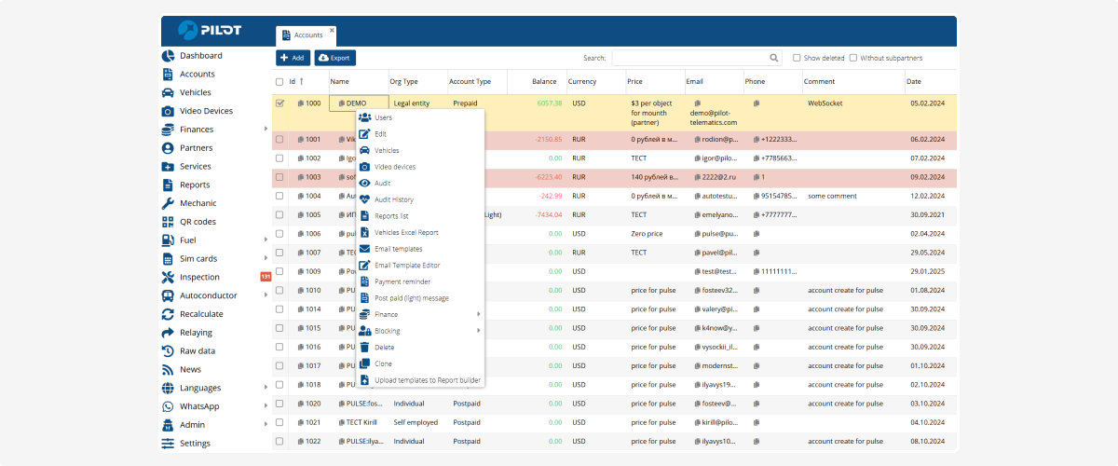Toggle checkbox for account row 1001

click(x=279, y=140)
